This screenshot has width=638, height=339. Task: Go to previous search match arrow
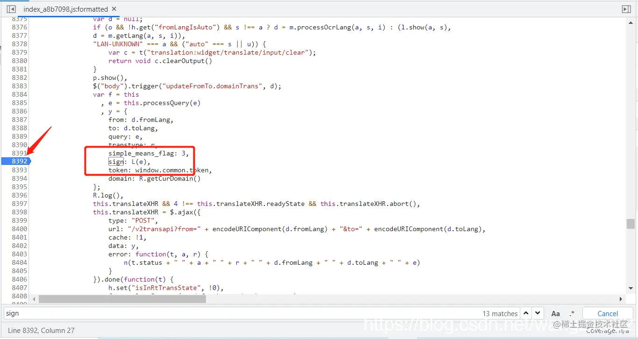pyautogui.click(x=526, y=313)
